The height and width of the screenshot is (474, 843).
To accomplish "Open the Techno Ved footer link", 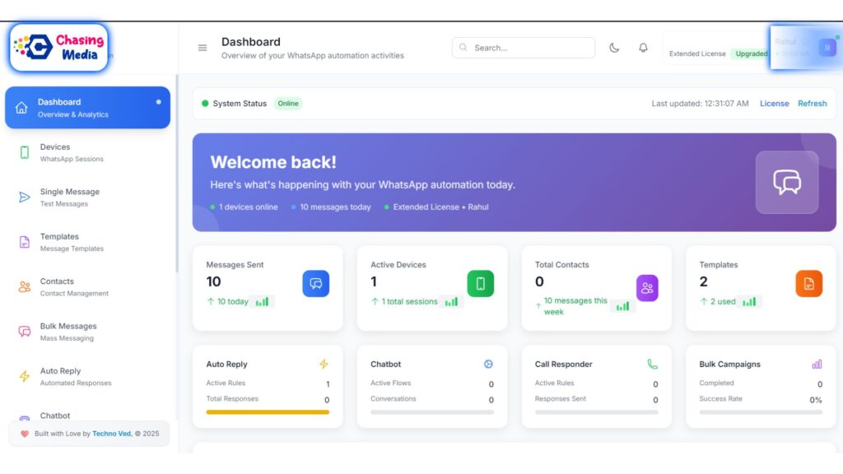I will [x=111, y=434].
